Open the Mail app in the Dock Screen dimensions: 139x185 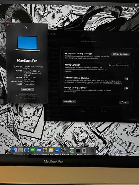point(39,150)
